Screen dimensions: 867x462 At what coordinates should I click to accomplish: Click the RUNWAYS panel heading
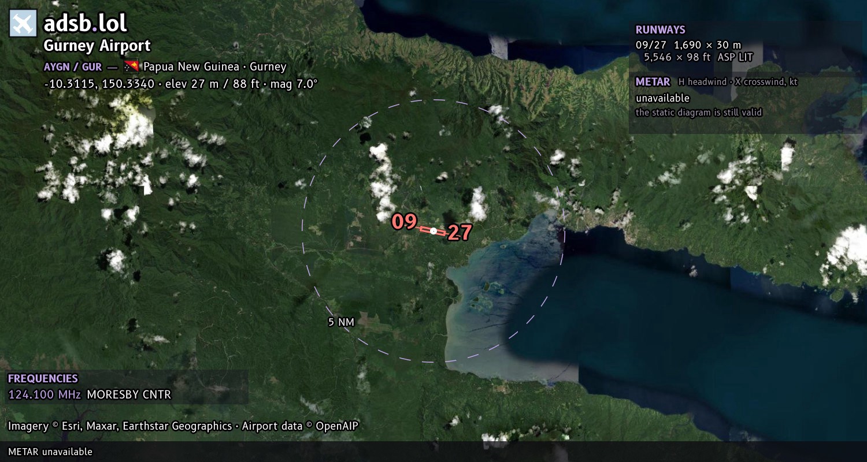tap(661, 30)
